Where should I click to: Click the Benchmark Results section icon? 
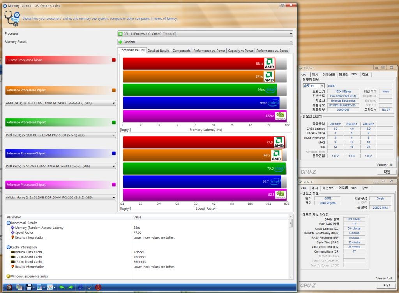coord(9,223)
